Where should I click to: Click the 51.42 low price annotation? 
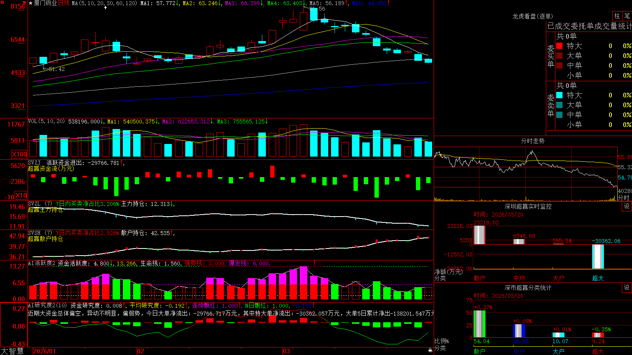(57, 69)
